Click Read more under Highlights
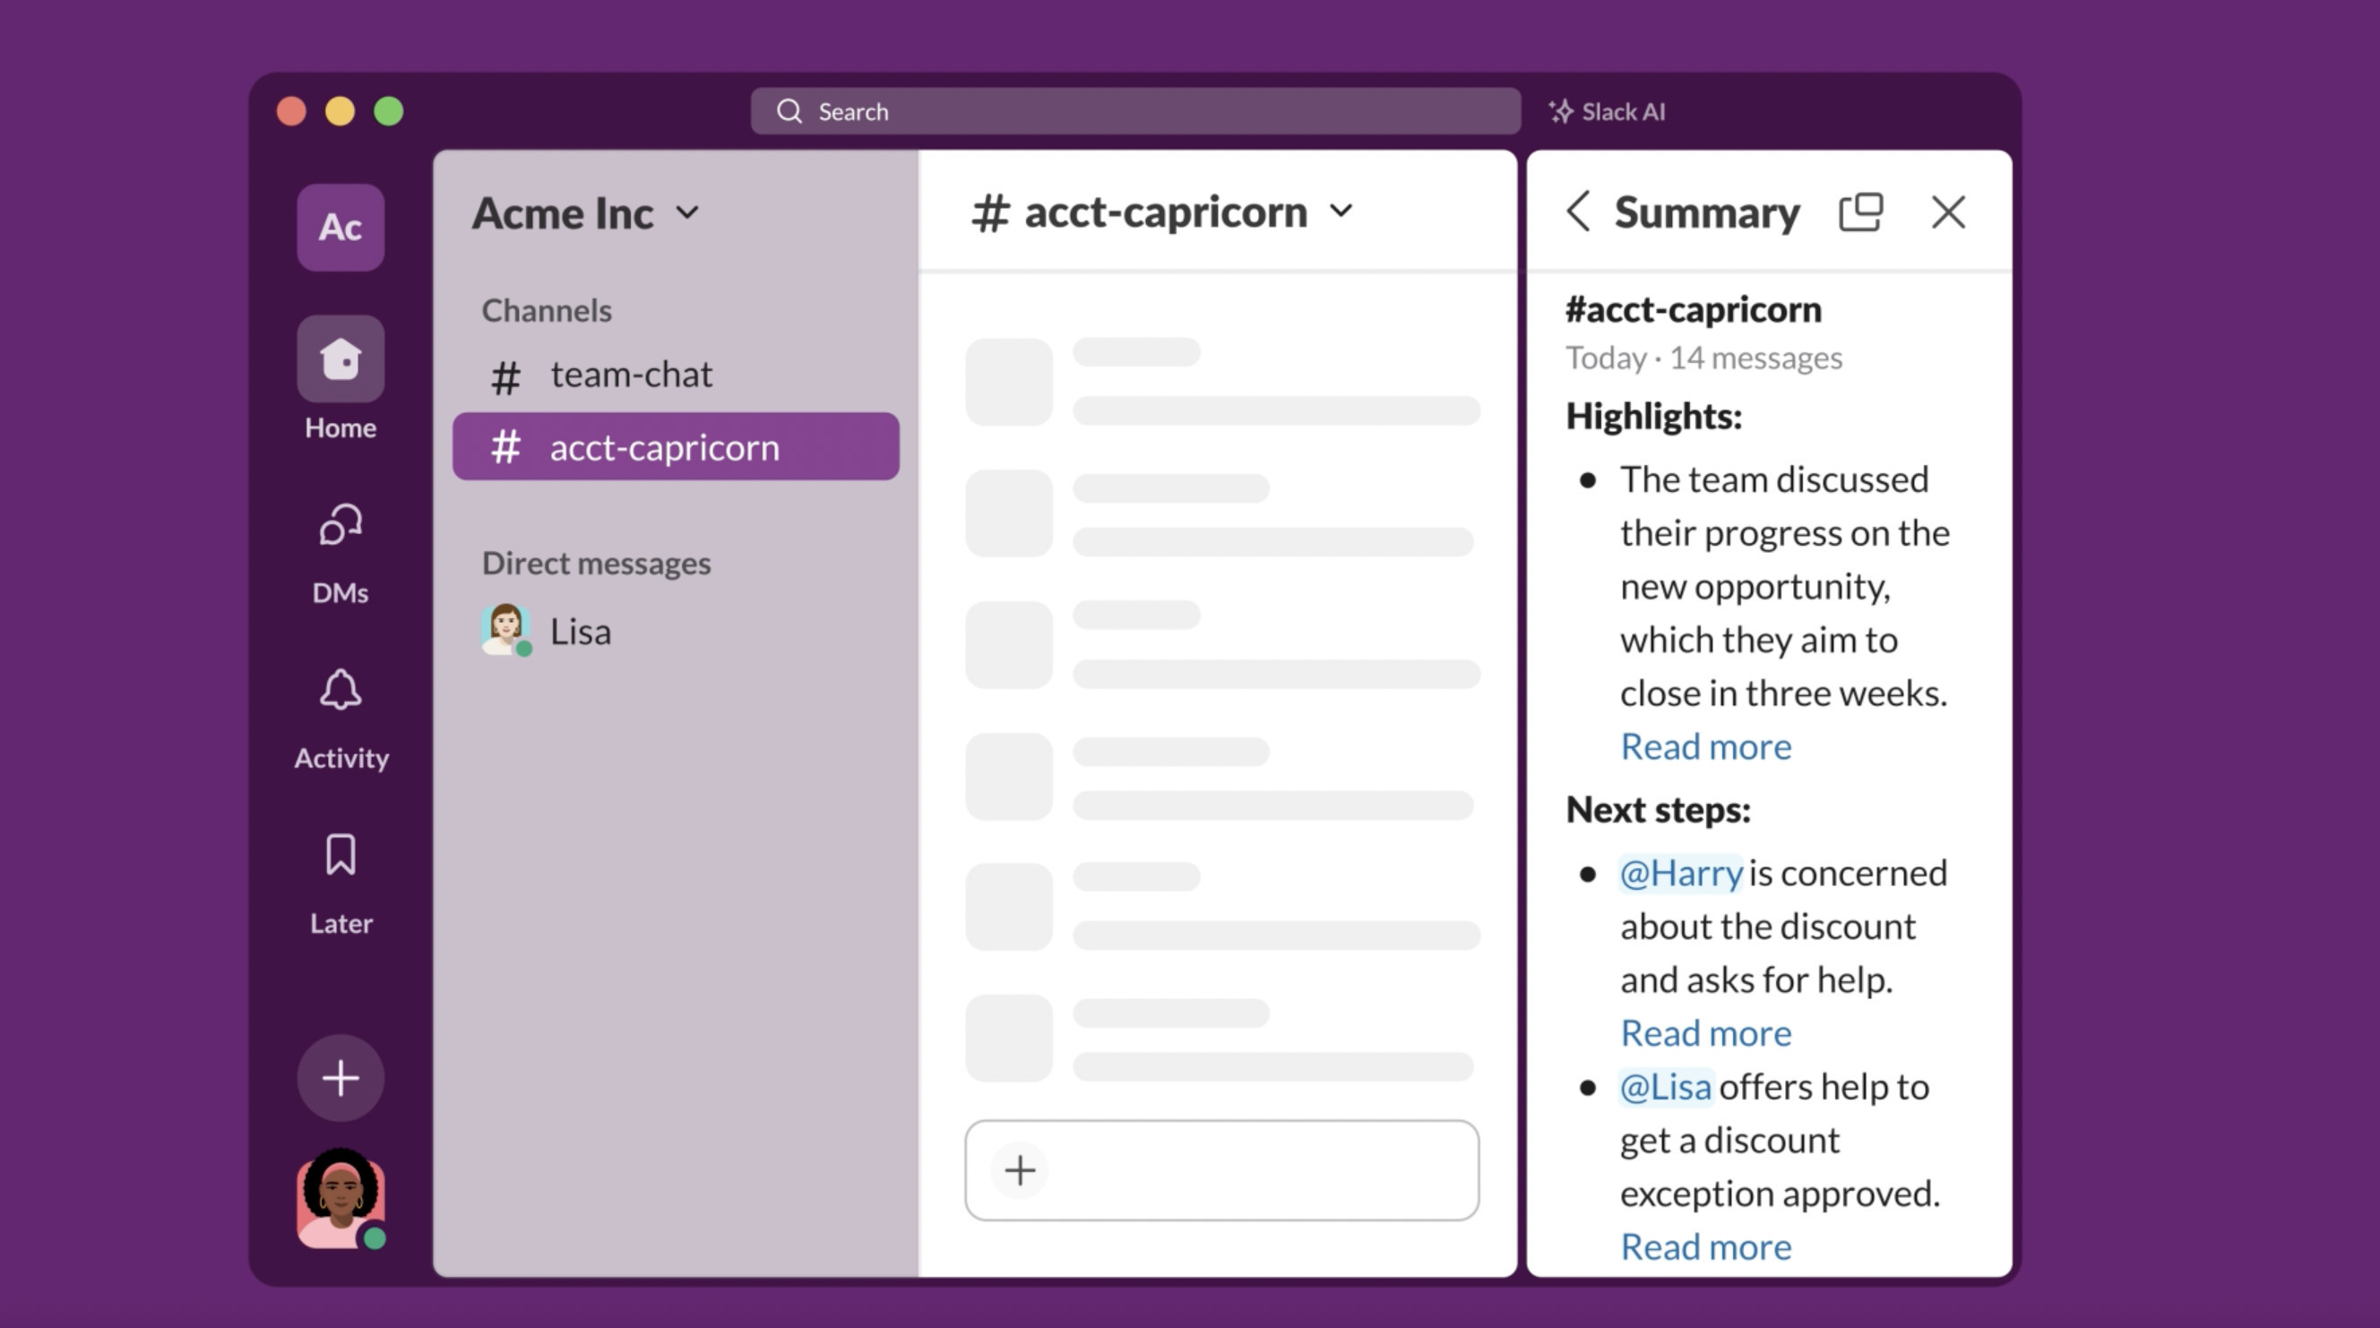The image size is (2380, 1328). (1704, 746)
